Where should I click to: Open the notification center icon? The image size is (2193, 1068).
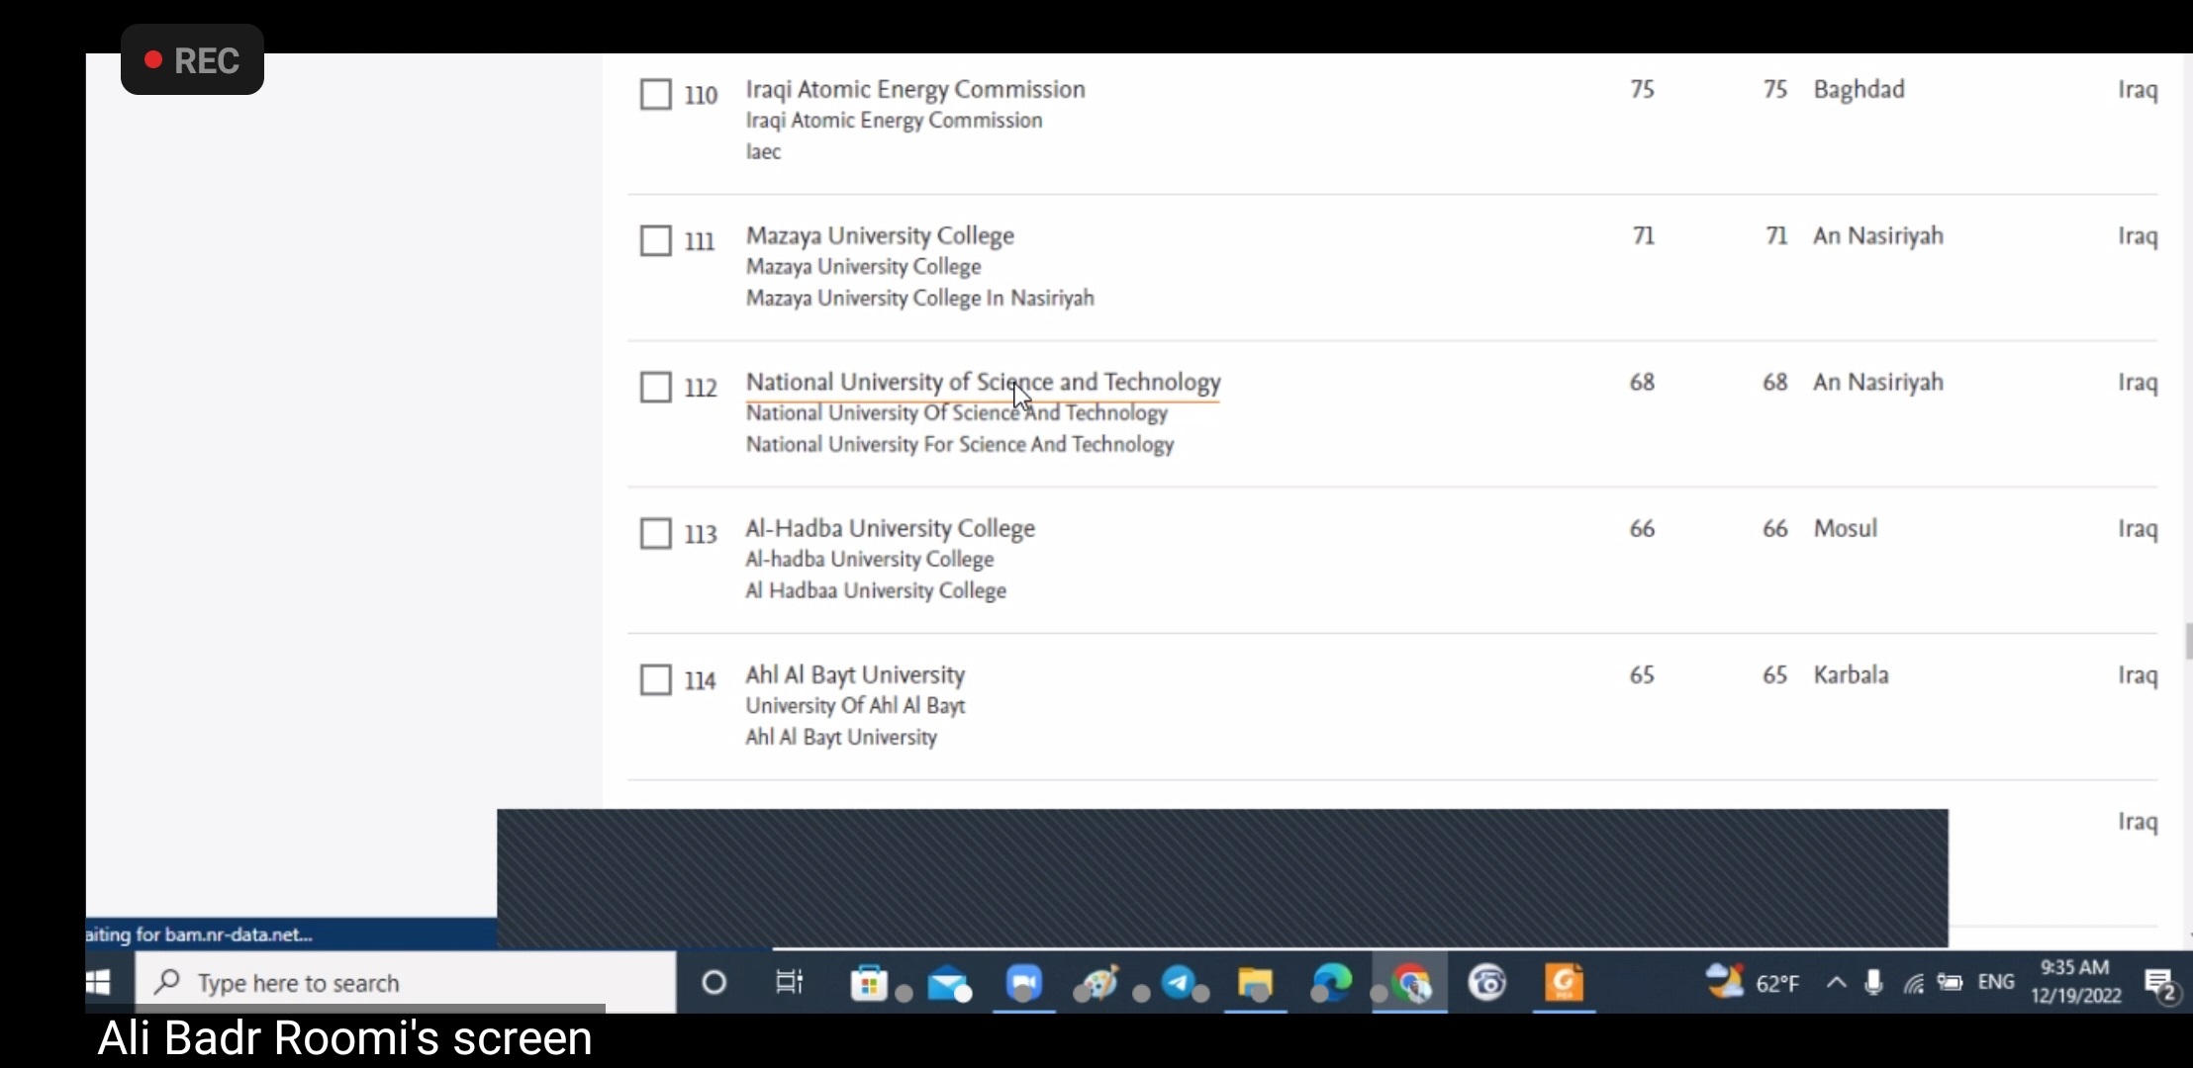click(2158, 983)
